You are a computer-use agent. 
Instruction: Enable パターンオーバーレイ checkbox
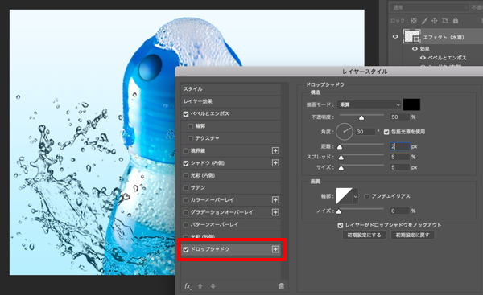(x=186, y=225)
